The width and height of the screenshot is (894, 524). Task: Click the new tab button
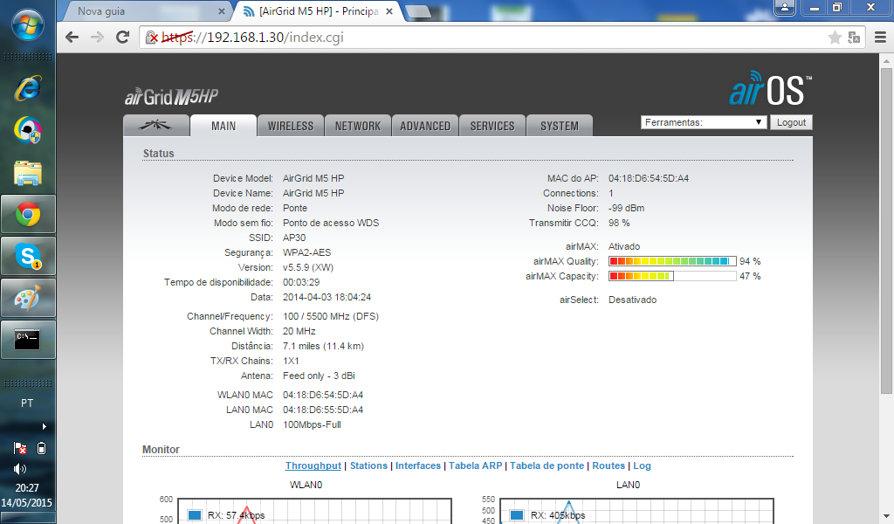click(418, 11)
